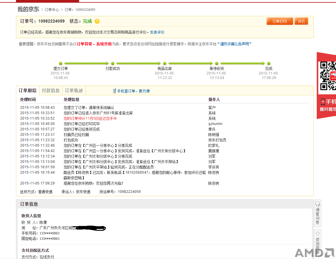This screenshot has width=336, height=259.
Task: Click the 返回顶部 up arrow icon
Action: (x=318, y=233)
